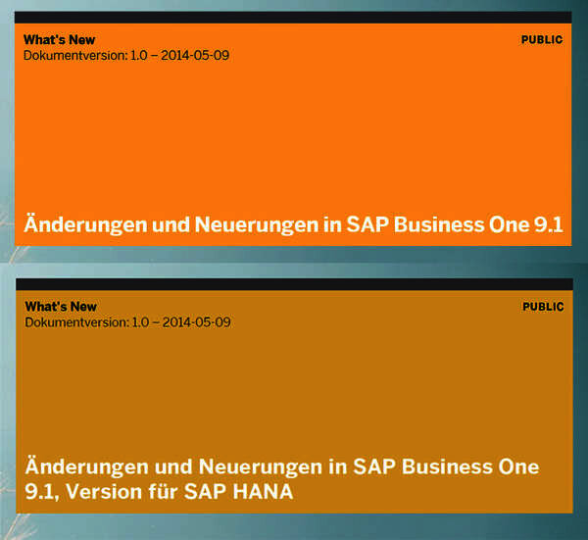Click the teal strip between the two covers
The image size is (588, 540).
point(294,261)
